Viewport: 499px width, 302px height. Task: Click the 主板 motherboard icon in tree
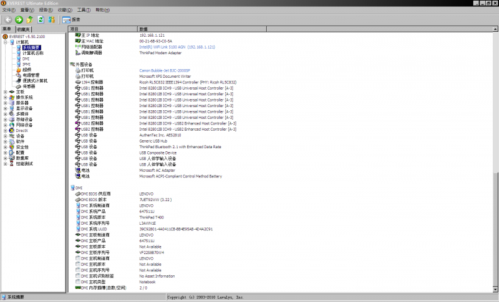12,92
